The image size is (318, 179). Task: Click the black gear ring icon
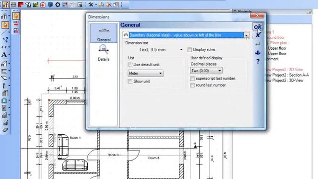58,4
